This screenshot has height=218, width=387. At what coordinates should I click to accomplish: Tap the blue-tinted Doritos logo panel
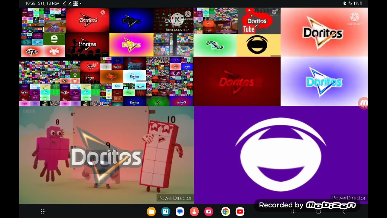click(324, 81)
